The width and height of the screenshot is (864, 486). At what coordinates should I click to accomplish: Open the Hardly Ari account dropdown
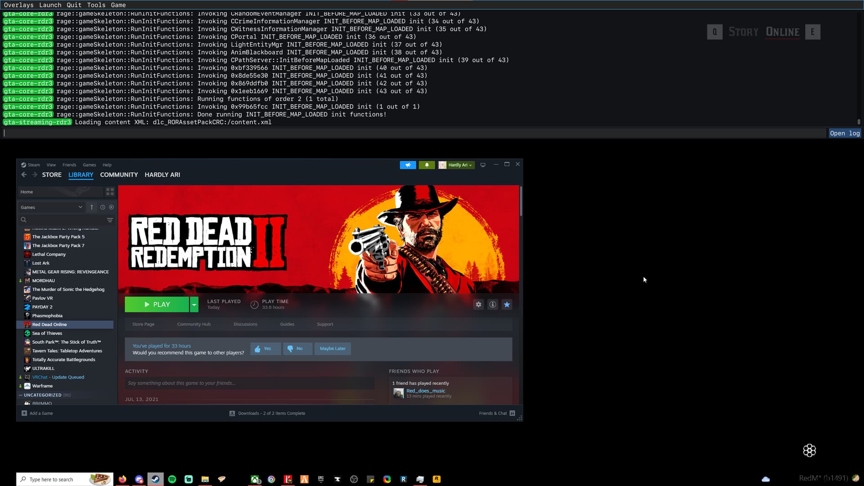456,165
